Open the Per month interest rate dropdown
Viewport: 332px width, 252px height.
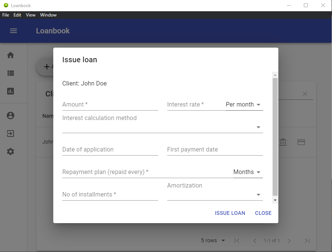pyautogui.click(x=243, y=105)
